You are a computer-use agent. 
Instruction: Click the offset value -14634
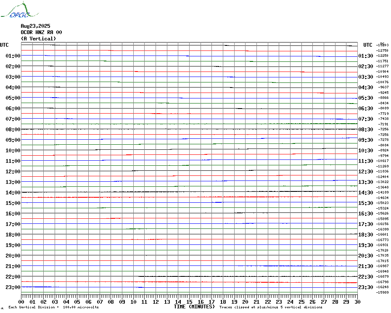[x=382, y=198]
